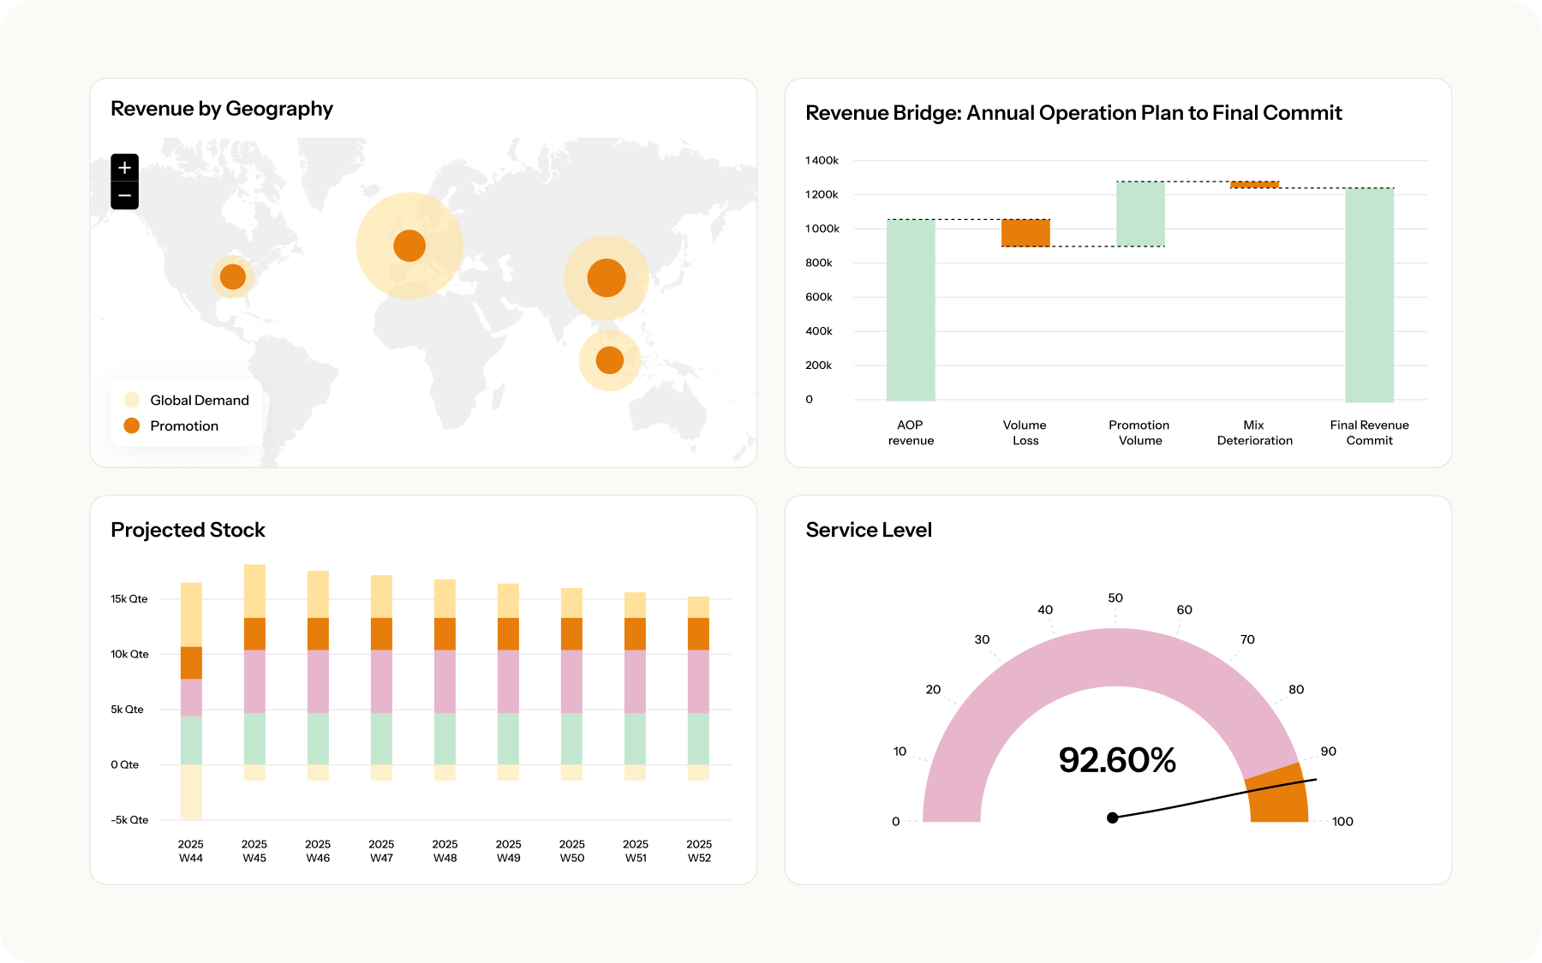Click the Revenue by Geography title
The height and width of the screenshot is (963, 1542).
(222, 109)
